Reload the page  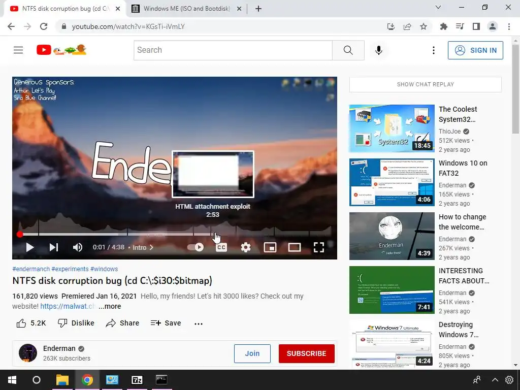[x=44, y=26]
